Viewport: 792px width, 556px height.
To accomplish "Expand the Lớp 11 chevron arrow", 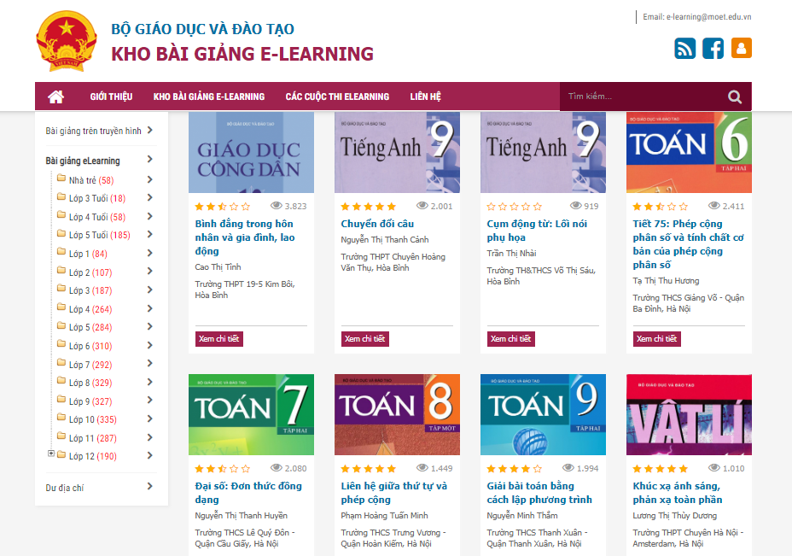I will point(149,437).
